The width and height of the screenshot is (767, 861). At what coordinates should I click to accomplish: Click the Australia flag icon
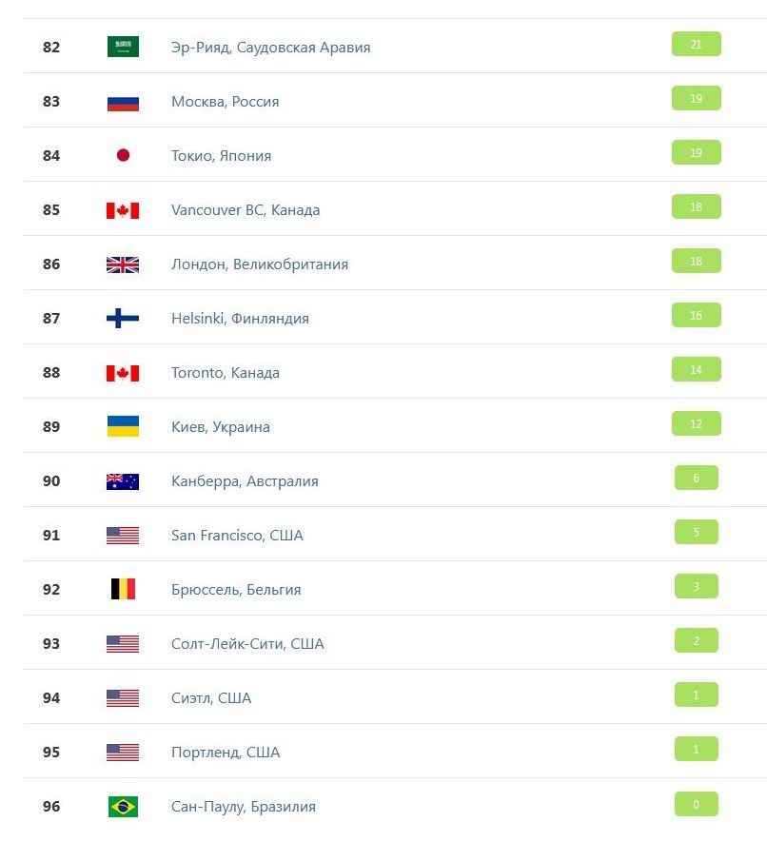point(123,481)
